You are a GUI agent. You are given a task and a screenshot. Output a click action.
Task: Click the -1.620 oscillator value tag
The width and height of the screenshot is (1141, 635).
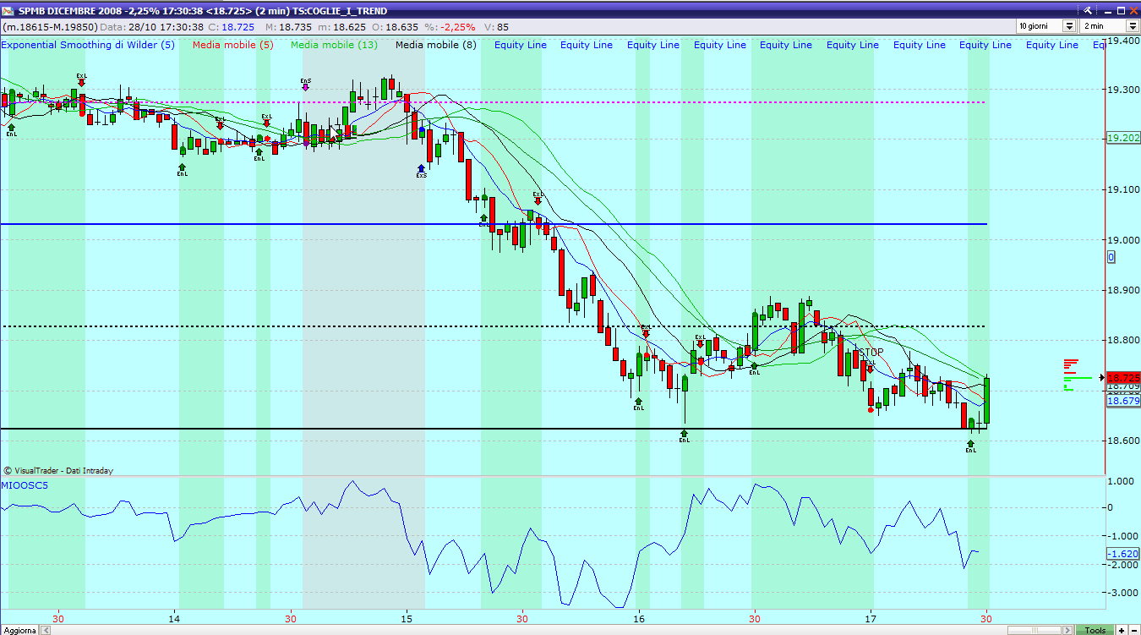[1123, 554]
